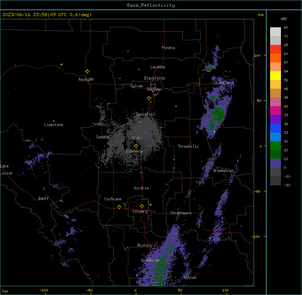Click the Okotoks map label
The height and width of the screenshot is (295, 302).
click(x=144, y=245)
